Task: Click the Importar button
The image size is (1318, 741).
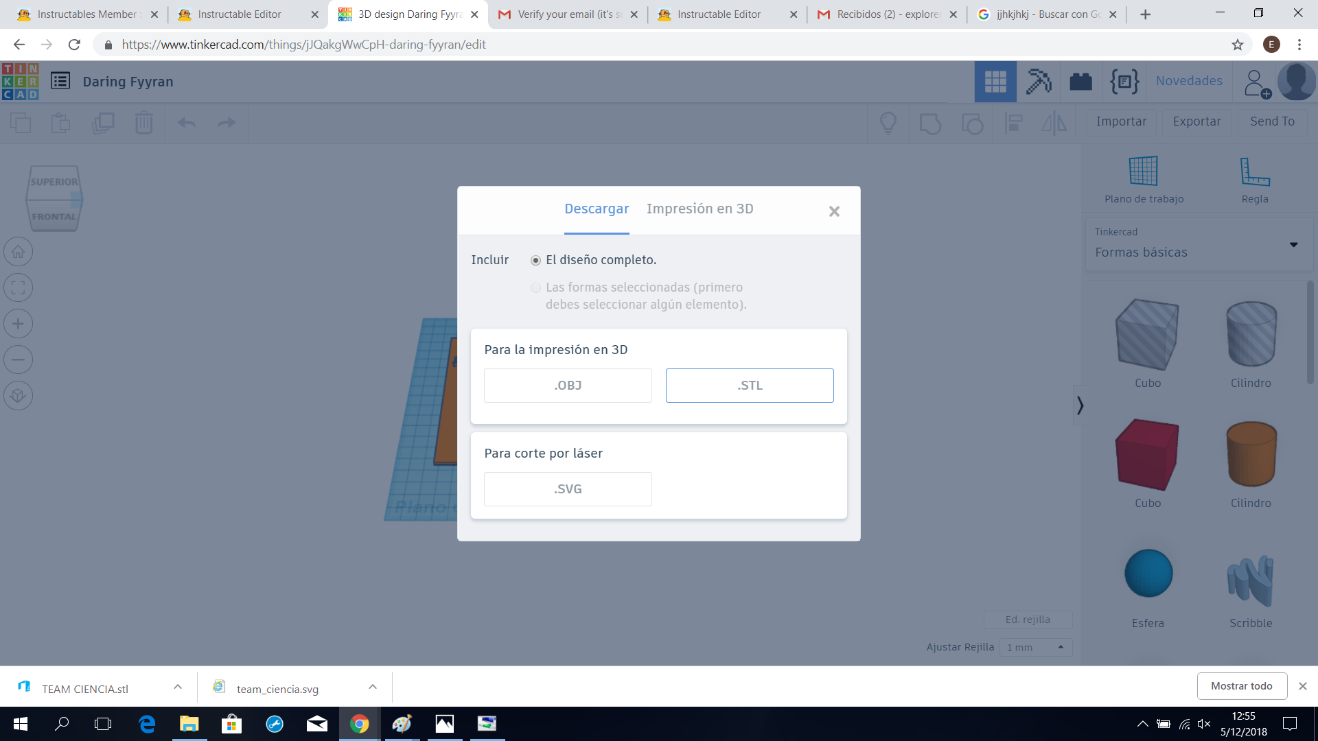Action: [1121, 121]
